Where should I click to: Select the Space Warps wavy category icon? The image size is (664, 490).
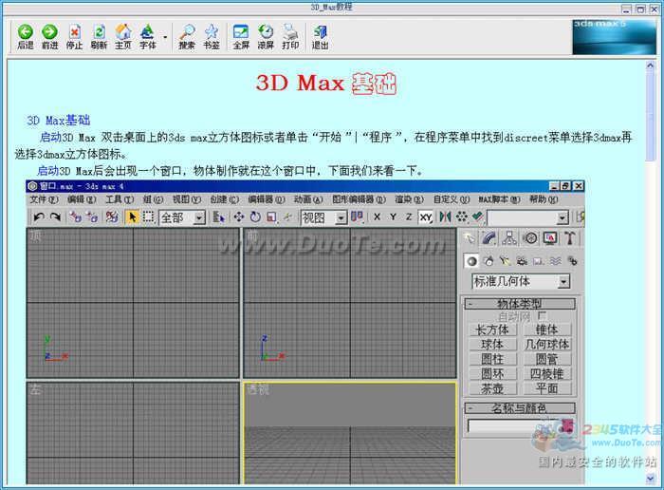click(555, 261)
